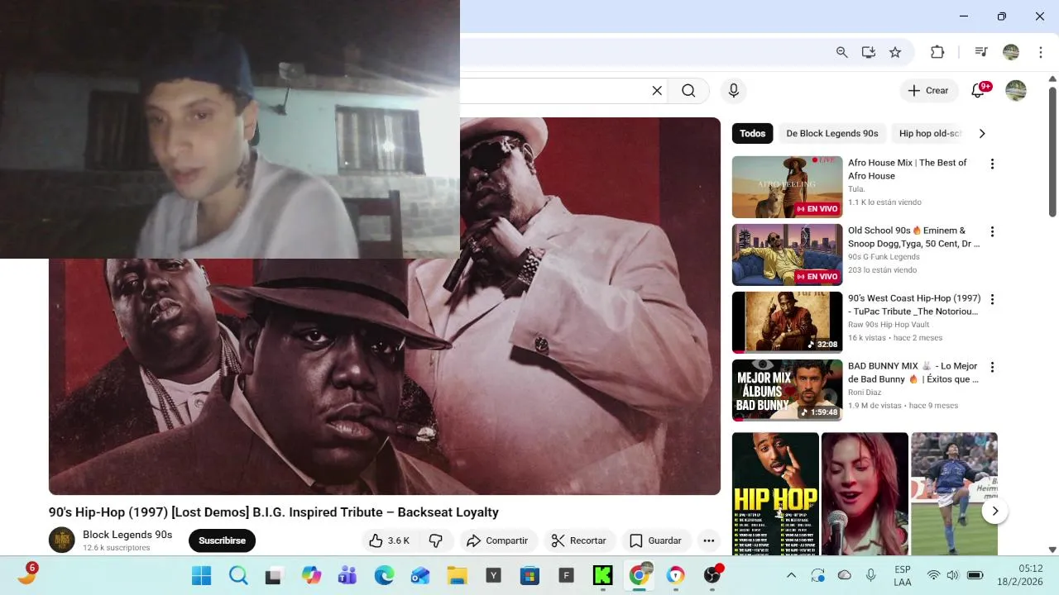Image resolution: width=1059 pixels, height=595 pixels.
Task: Click the Raw 90s Hip Hop Vault channel
Action: click(889, 325)
